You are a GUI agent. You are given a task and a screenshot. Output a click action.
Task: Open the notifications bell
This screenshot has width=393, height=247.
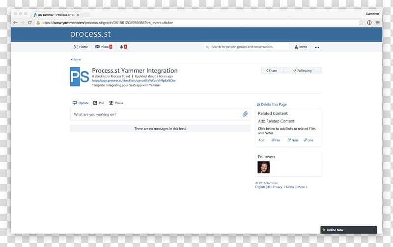click(123, 47)
